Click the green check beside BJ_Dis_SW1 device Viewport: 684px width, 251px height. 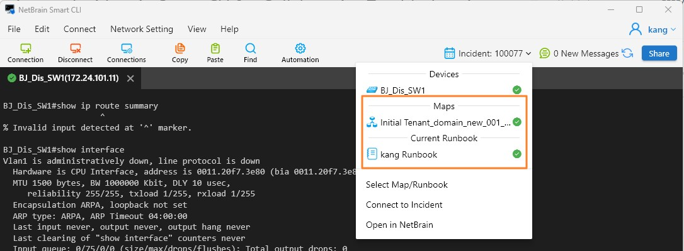click(517, 90)
